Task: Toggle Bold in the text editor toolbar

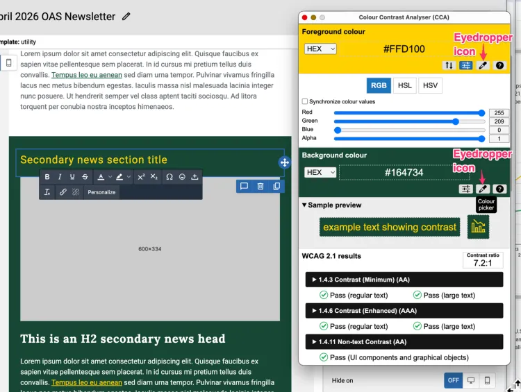Action: pos(47,177)
